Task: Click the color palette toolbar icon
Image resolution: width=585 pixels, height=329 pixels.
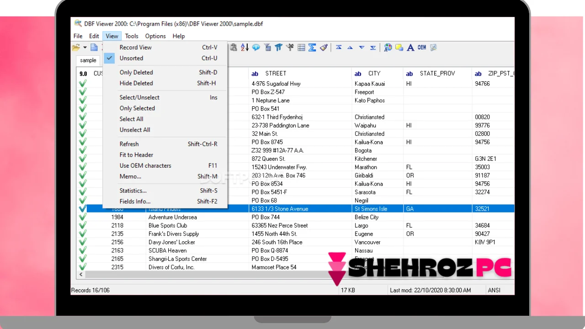Action: click(388, 47)
